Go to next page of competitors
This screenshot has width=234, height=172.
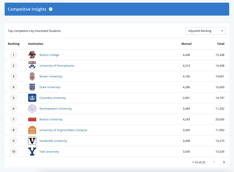[x=224, y=162]
